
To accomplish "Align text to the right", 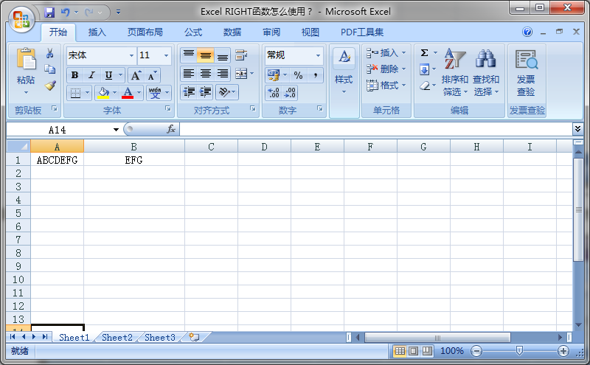I will coord(223,74).
